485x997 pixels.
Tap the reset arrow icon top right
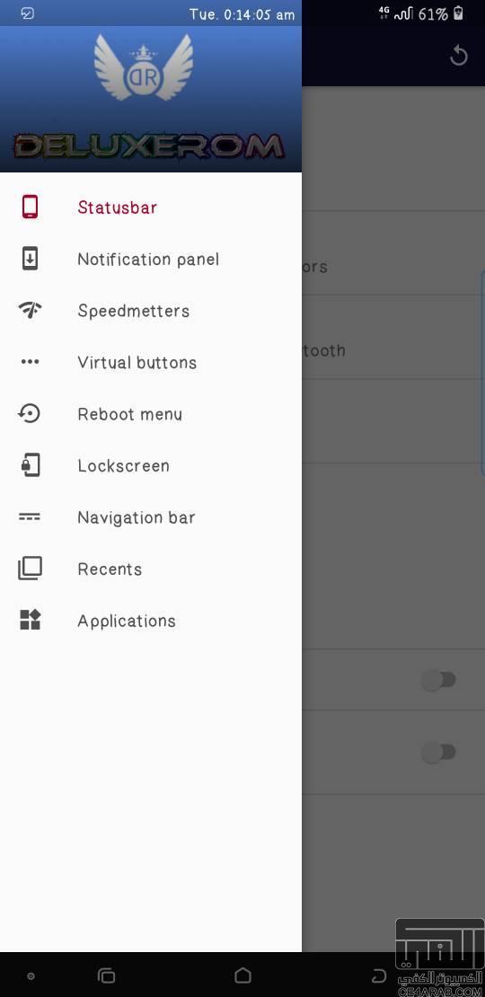(x=458, y=56)
